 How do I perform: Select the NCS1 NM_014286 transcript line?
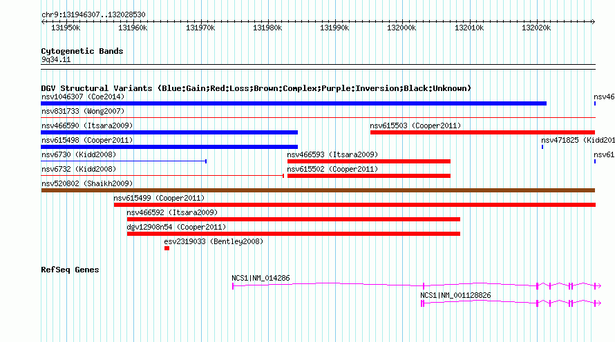(417, 285)
